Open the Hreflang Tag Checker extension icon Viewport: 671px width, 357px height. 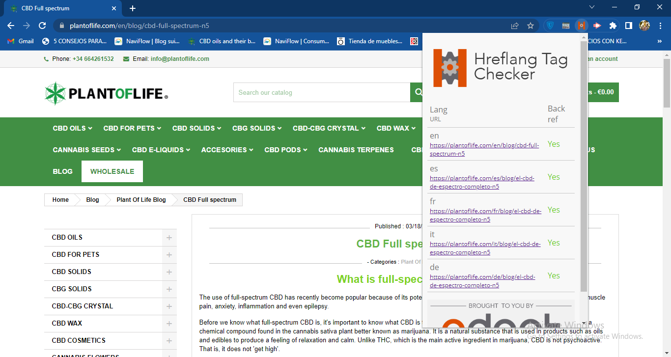pos(582,26)
